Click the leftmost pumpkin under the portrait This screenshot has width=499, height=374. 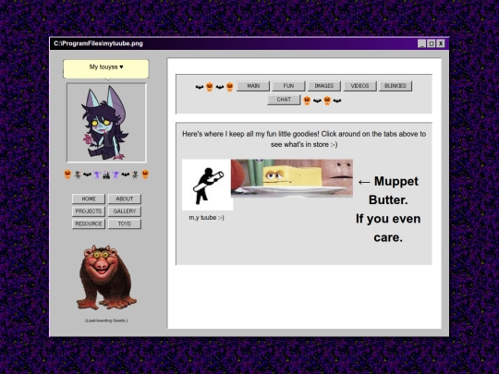coord(67,175)
